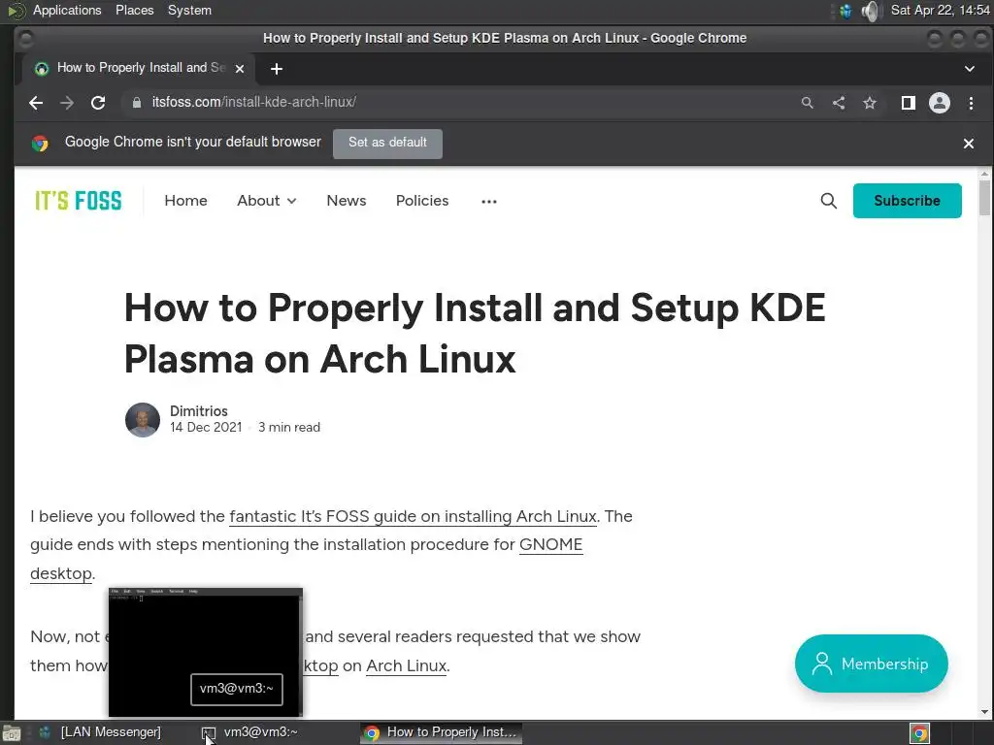This screenshot has width=994, height=745.
Task: Follow the 'fantastic It's FOSS guide' link
Action: click(413, 516)
